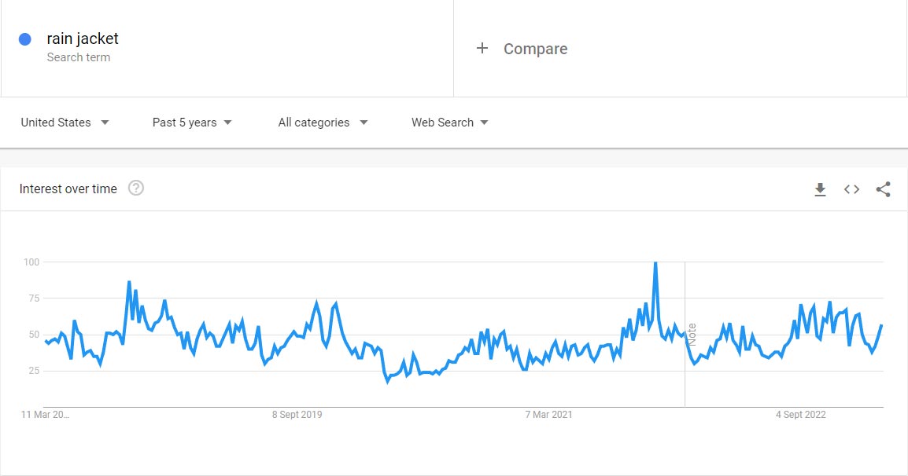
Task: Click the rain jacket search term field
Action: [83, 38]
